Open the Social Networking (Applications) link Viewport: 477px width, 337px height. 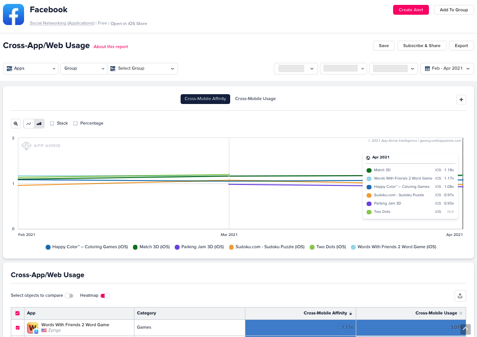(x=62, y=23)
